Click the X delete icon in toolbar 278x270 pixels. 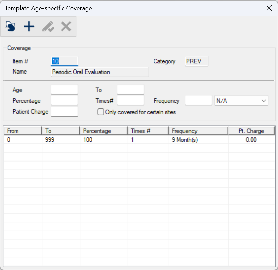click(x=66, y=26)
